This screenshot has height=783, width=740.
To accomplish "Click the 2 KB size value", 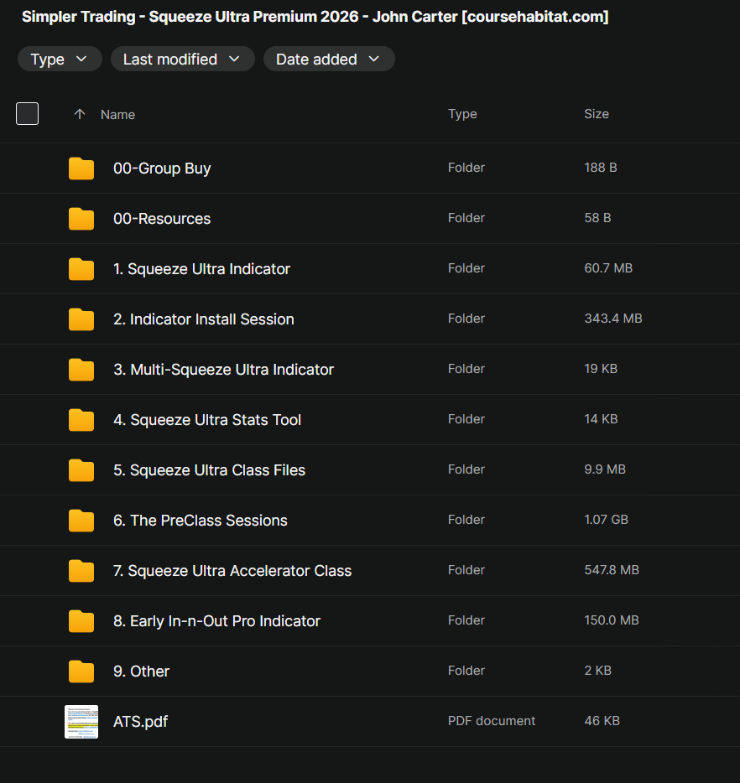I will click(x=598, y=670).
